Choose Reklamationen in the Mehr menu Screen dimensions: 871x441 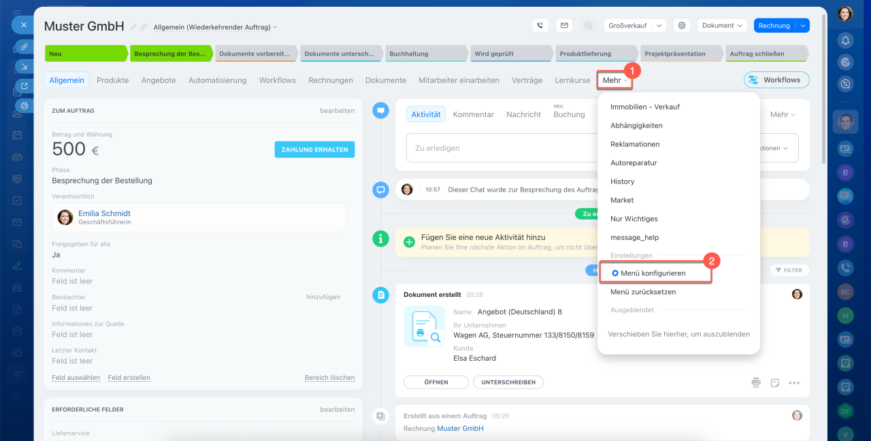tap(635, 144)
